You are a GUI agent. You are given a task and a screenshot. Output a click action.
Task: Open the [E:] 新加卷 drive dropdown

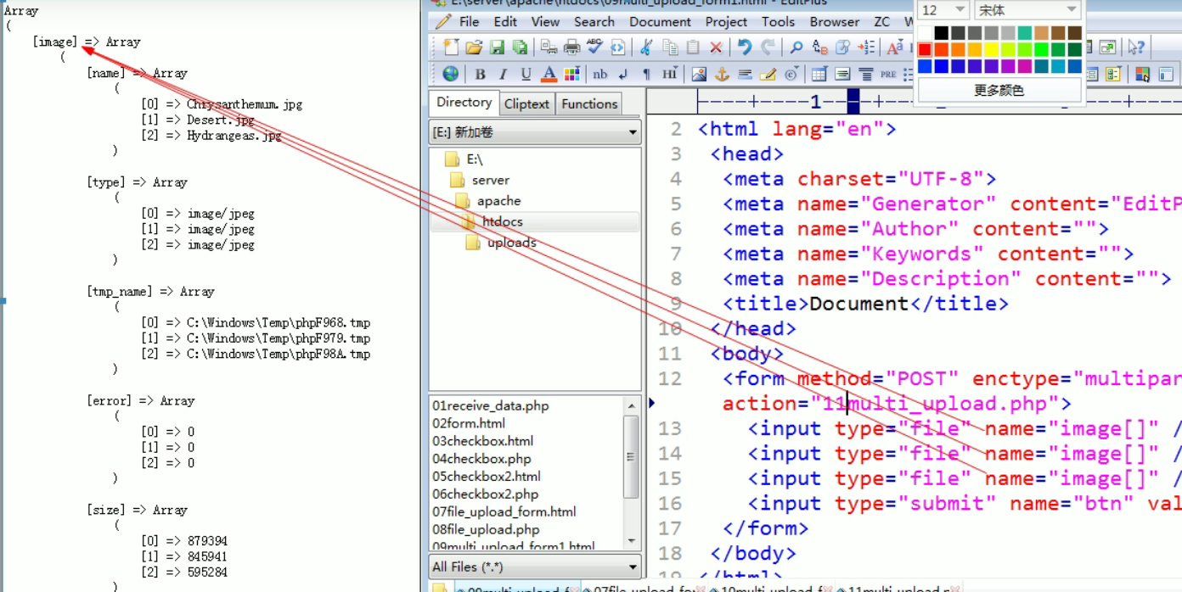tap(535, 132)
